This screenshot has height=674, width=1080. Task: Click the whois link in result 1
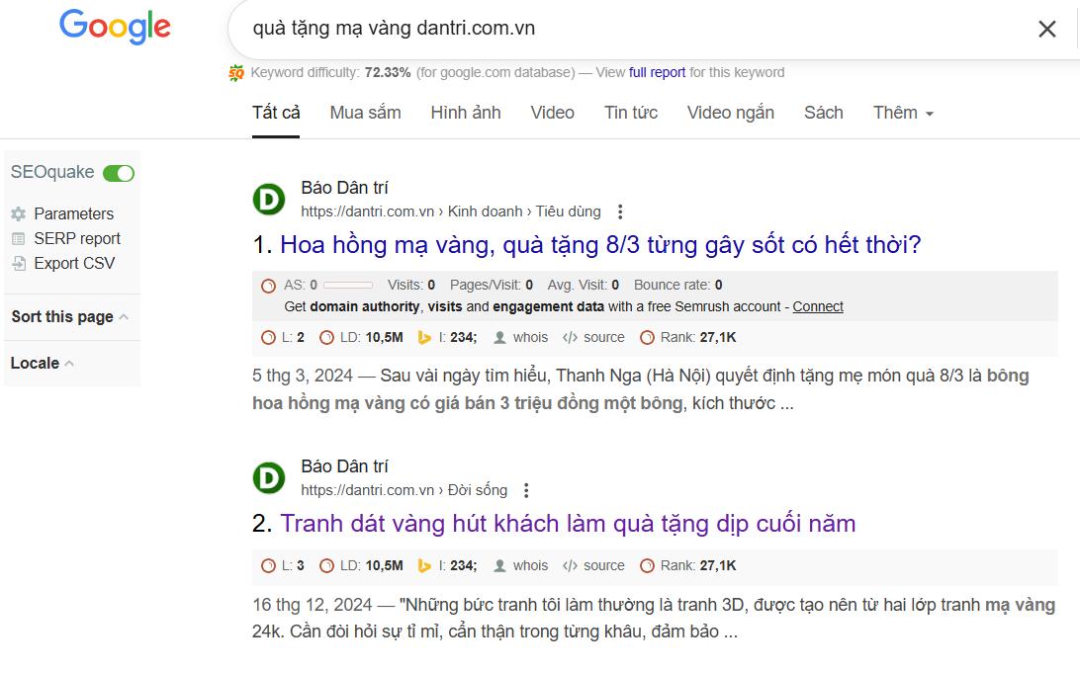(530, 337)
